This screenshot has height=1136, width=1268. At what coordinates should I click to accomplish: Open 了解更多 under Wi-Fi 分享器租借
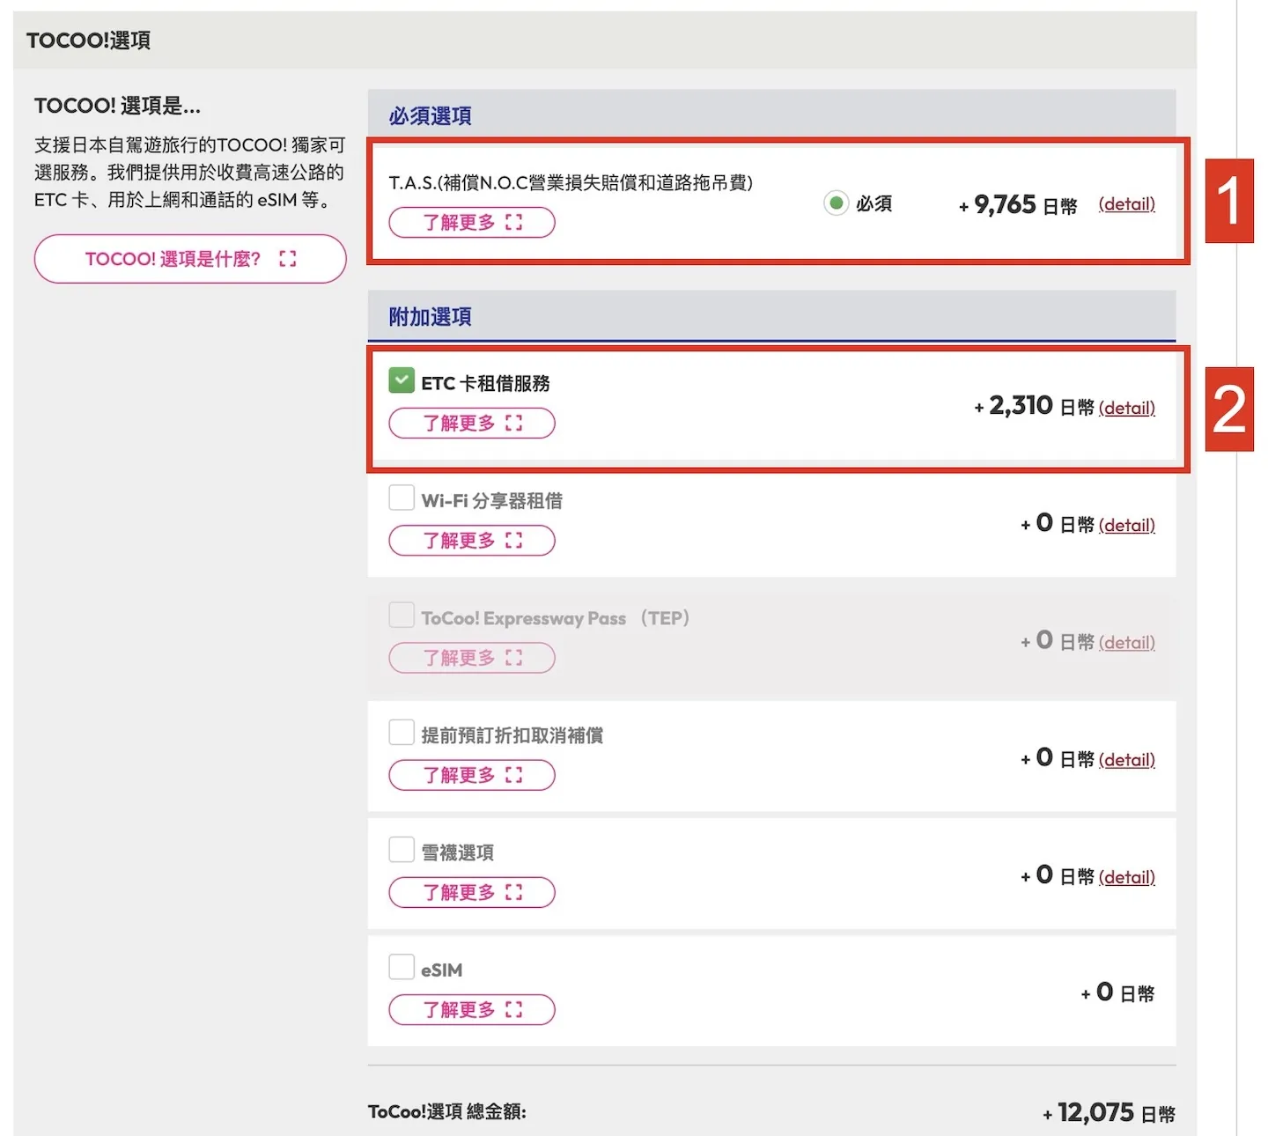472,541
